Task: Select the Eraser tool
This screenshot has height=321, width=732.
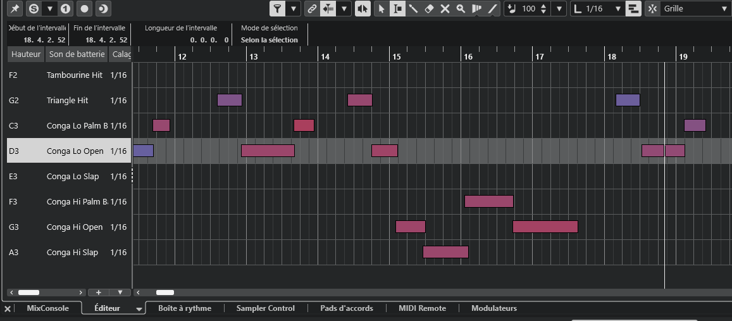Action: coord(429,9)
